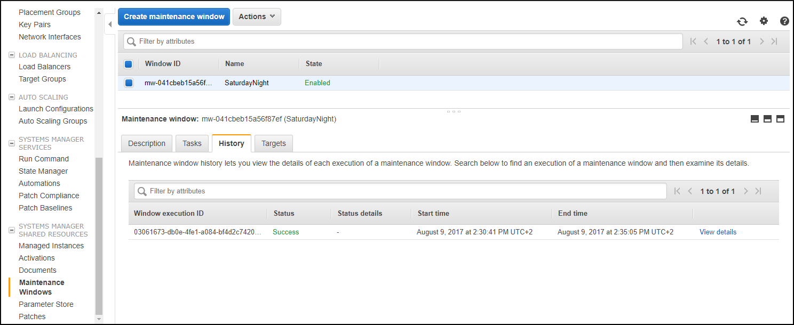The image size is (794, 325).
Task: Collapse the navigation sidebar with the arrow
Action: [109, 23]
